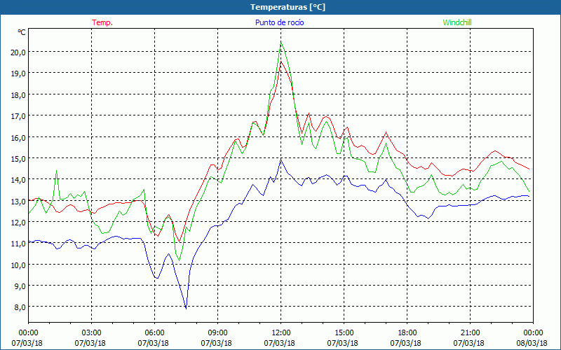Click the red Temp. peak at noon
Image resolution: width=561 pixels, height=350 pixels.
(x=281, y=62)
